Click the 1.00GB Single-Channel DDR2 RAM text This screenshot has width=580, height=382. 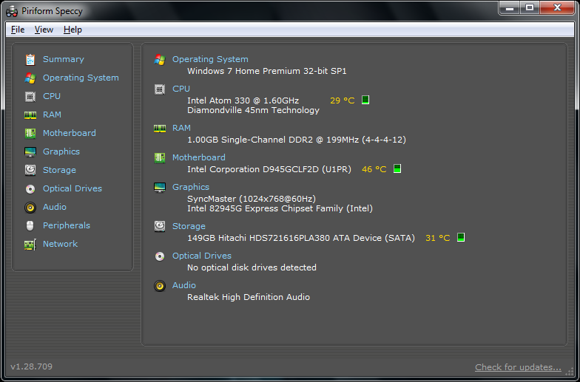[297, 140]
